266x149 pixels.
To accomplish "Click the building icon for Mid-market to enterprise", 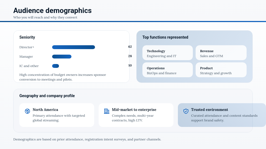I will pos(106,111).
